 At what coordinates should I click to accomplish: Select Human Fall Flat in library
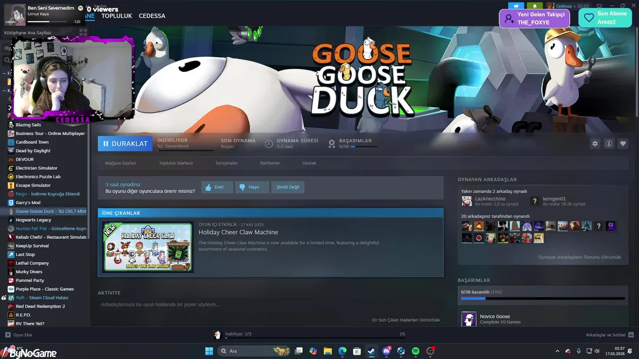pyautogui.click(x=46, y=228)
